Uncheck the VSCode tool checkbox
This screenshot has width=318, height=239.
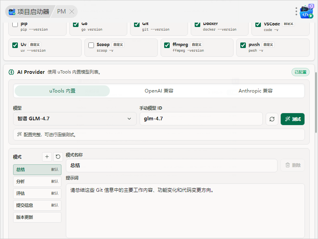258,24
